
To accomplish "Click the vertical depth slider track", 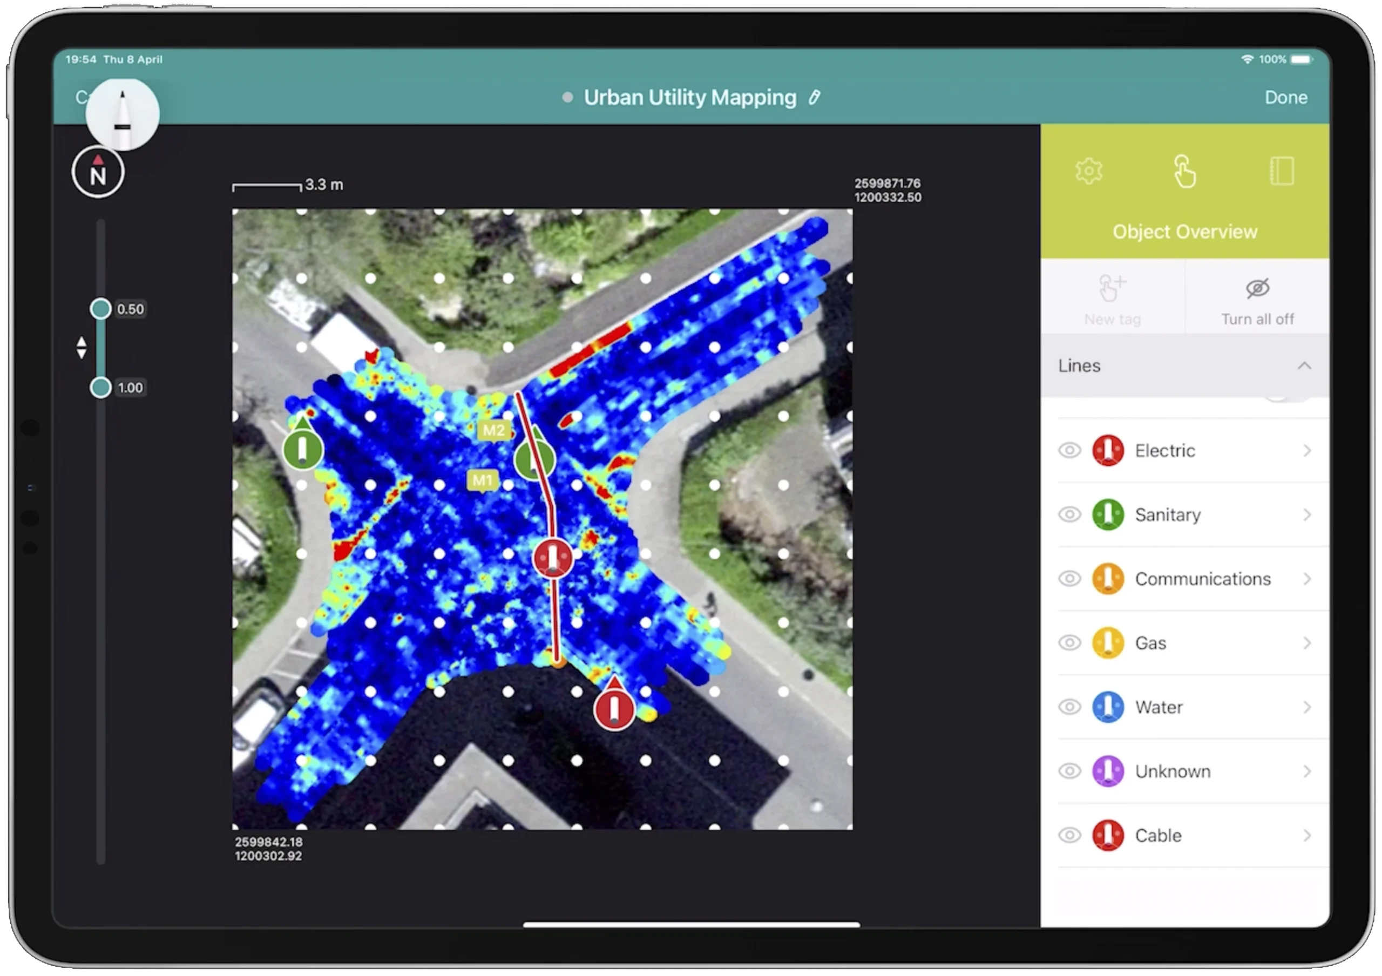I will [x=100, y=541].
